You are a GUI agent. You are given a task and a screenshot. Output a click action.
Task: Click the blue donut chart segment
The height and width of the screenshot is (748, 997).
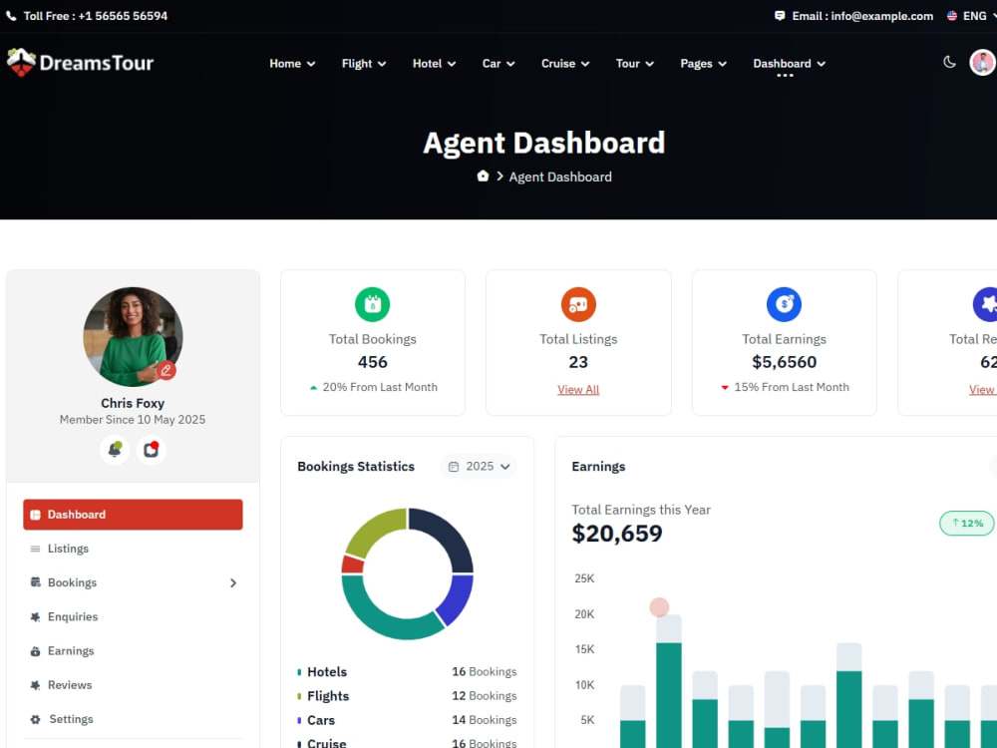[459, 599]
